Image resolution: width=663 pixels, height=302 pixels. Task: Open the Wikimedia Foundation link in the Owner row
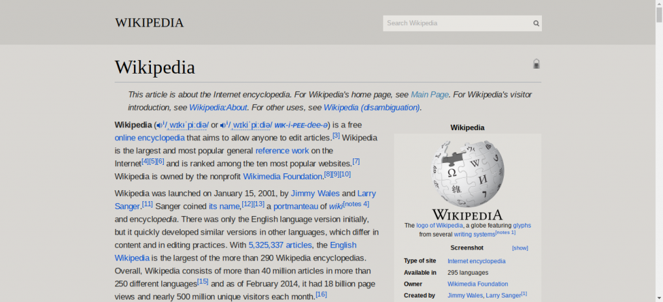pyautogui.click(x=477, y=285)
